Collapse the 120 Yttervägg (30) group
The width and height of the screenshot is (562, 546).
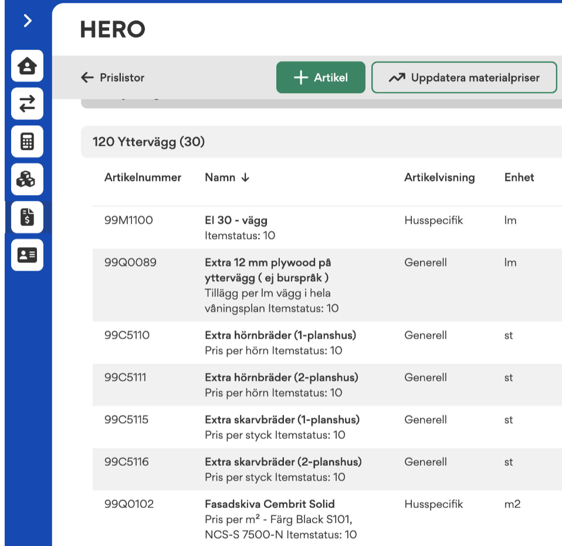[x=148, y=142]
